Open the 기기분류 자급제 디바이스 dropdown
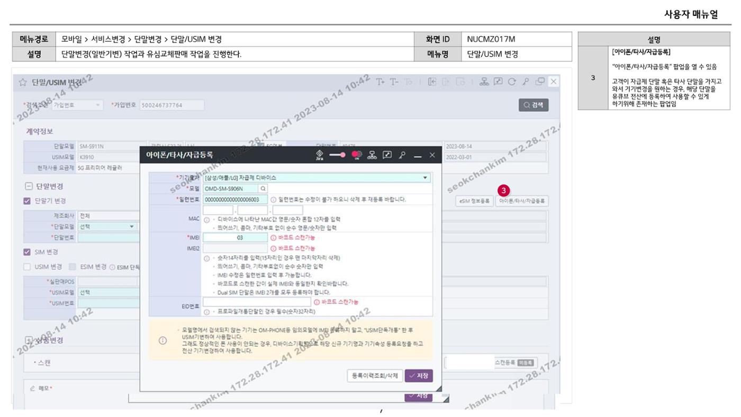The width and height of the screenshot is (741, 417). [x=317, y=178]
